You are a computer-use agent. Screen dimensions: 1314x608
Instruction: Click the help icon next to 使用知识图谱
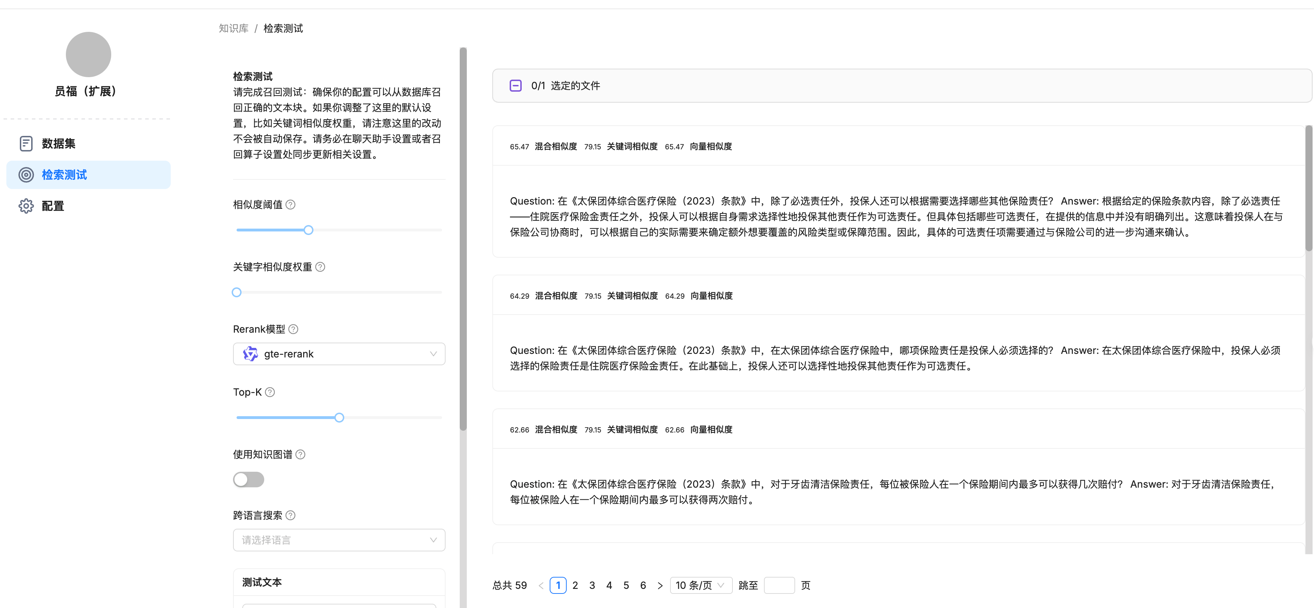[x=300, y=454]
